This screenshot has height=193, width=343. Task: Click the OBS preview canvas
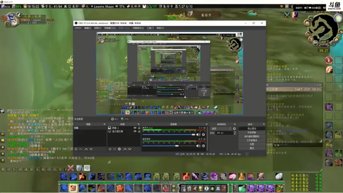169,73
